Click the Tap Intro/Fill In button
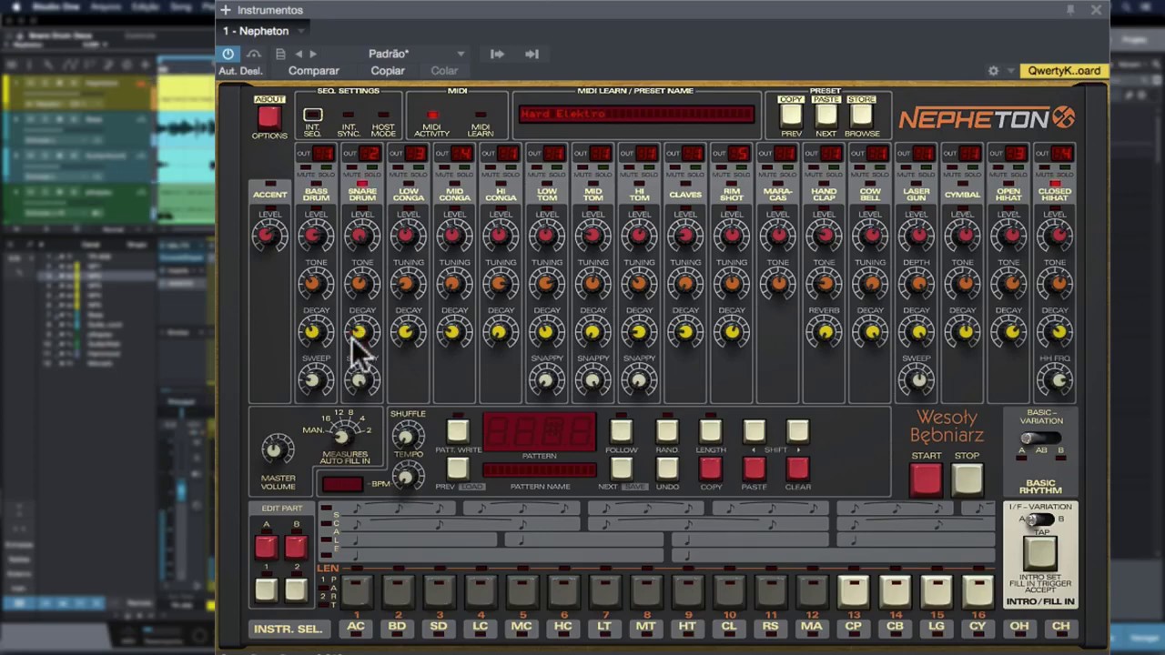 point(1040,552)
